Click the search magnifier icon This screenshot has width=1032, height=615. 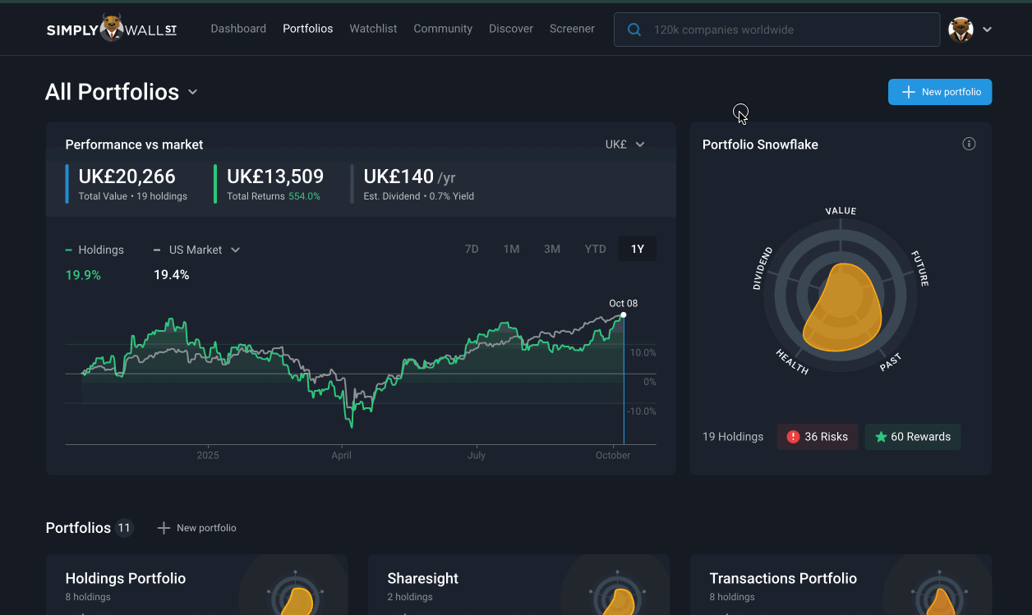click(634, 30)
